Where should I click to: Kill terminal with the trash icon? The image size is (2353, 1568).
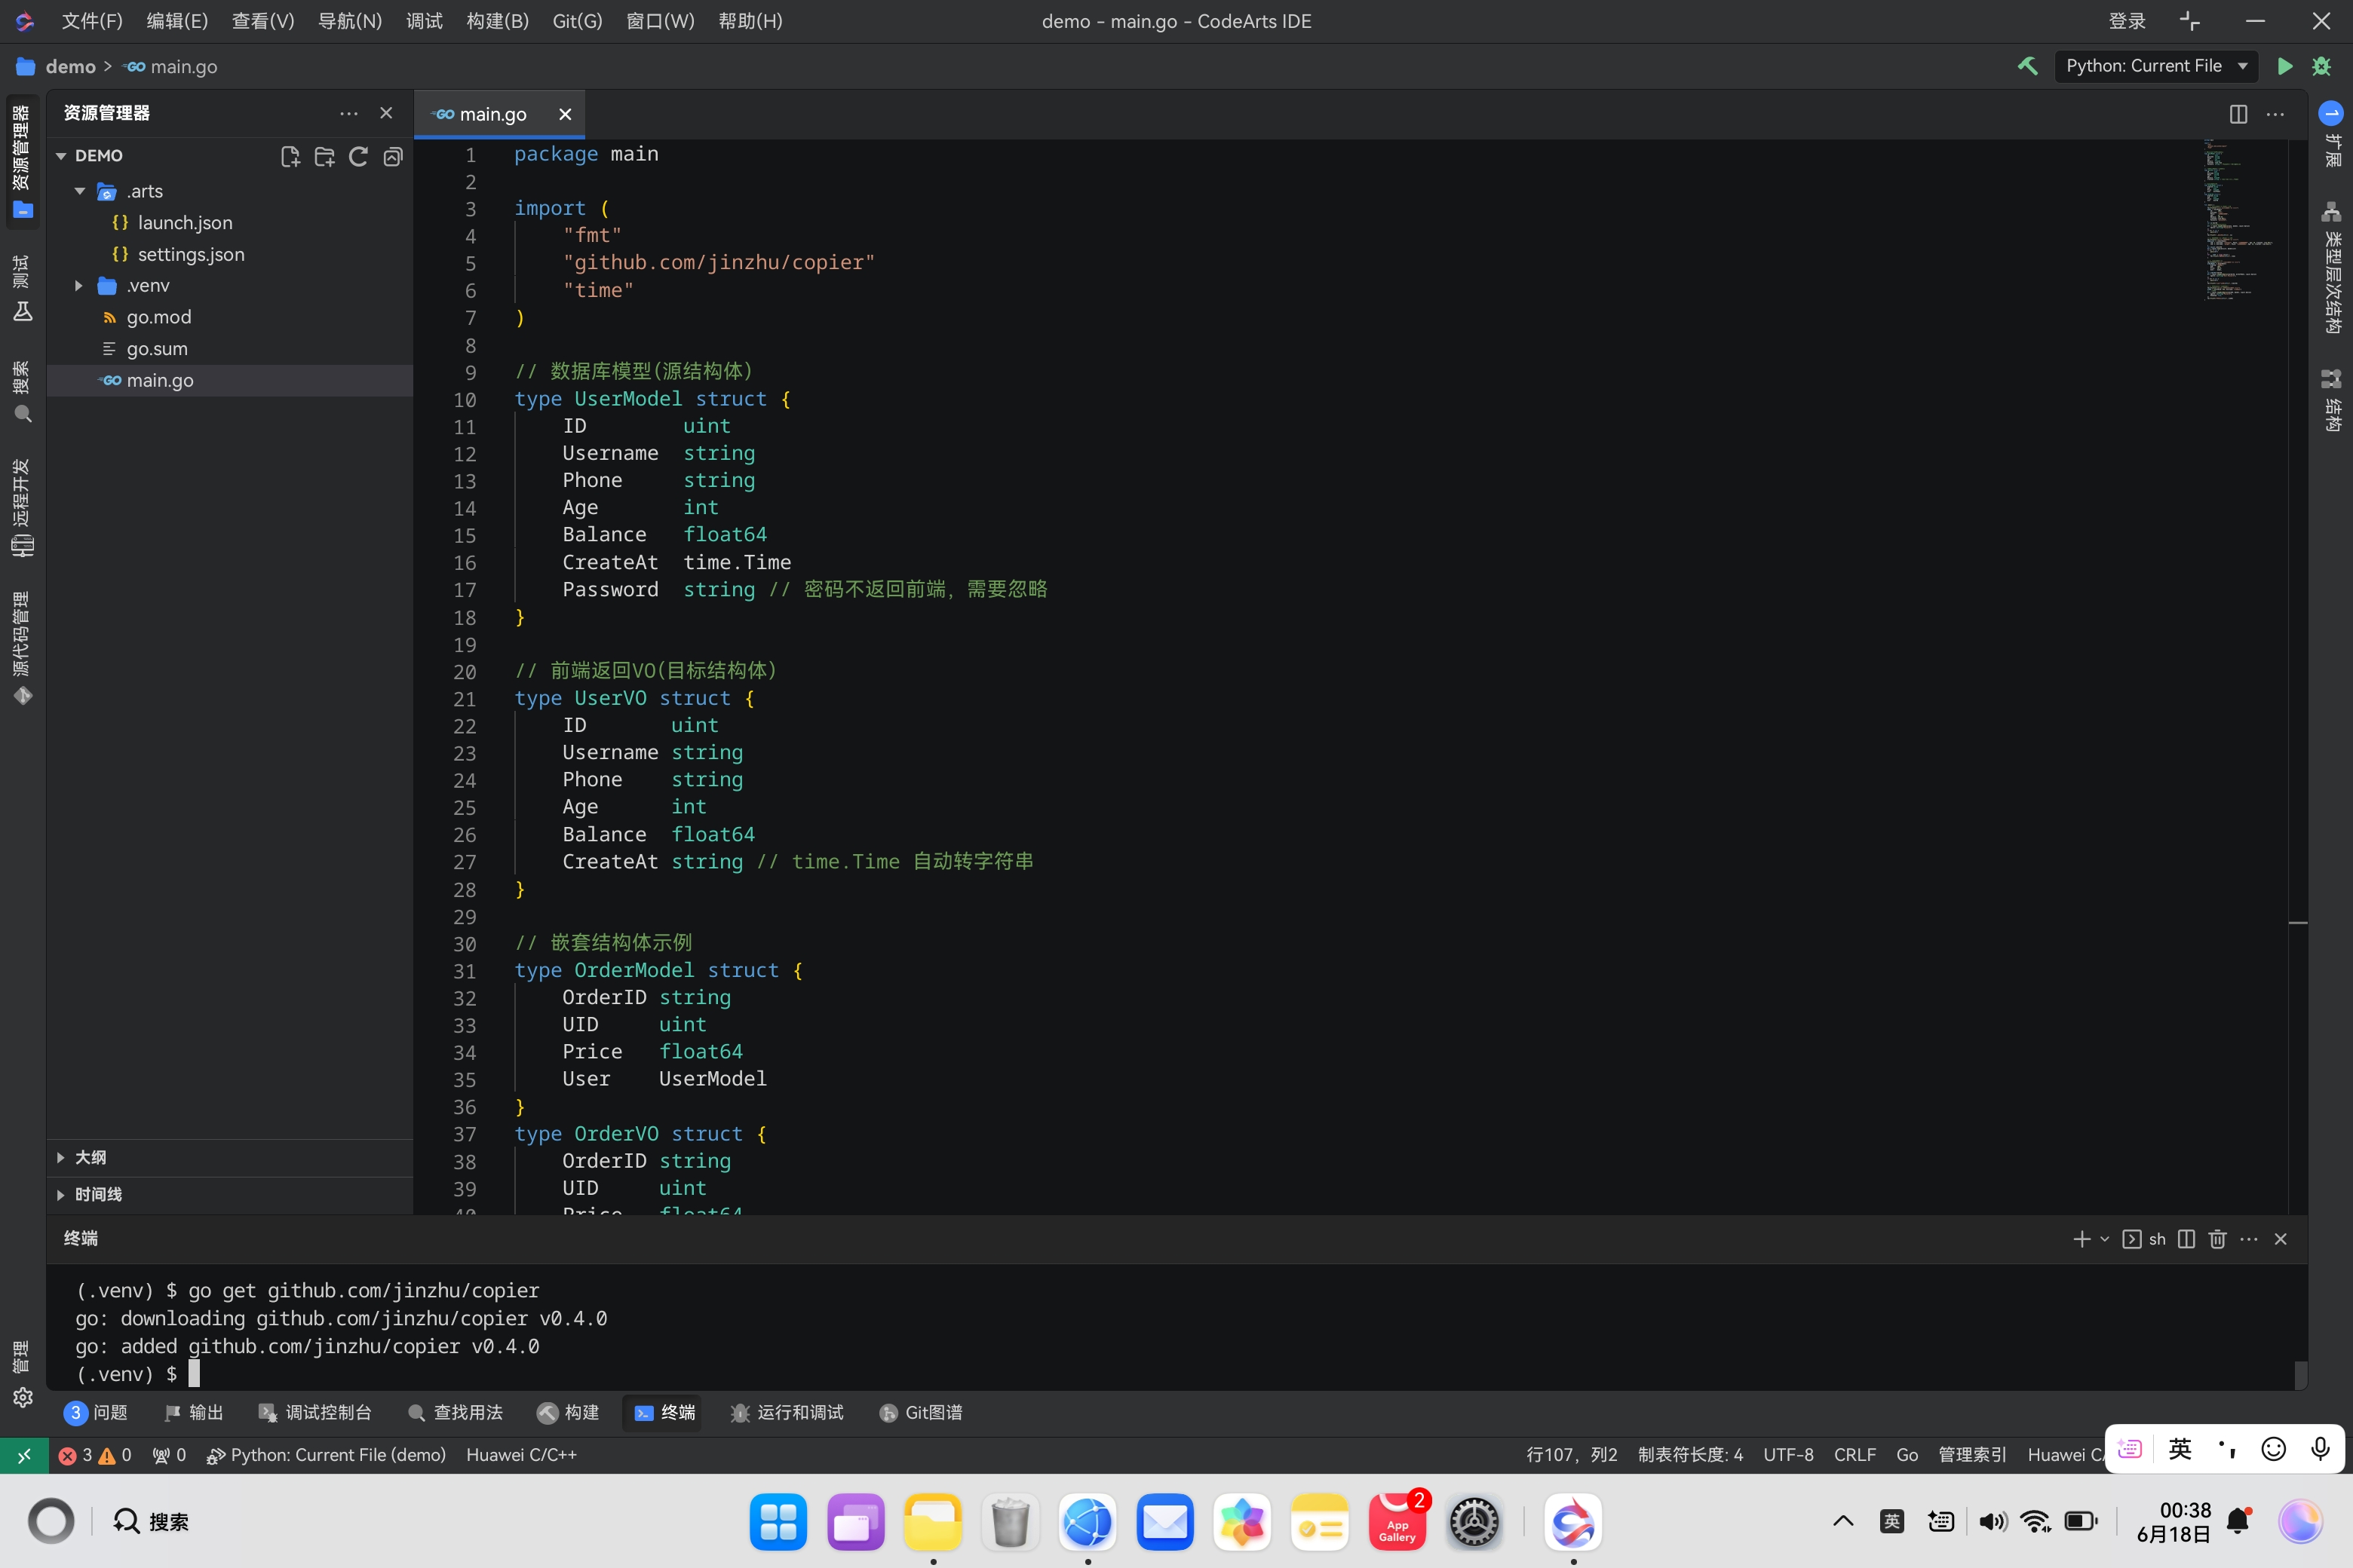tap(2217, 1239)
